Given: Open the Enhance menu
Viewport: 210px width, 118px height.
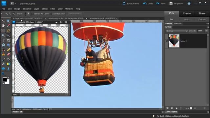Looking at the screenshot, I should [27, 9].
